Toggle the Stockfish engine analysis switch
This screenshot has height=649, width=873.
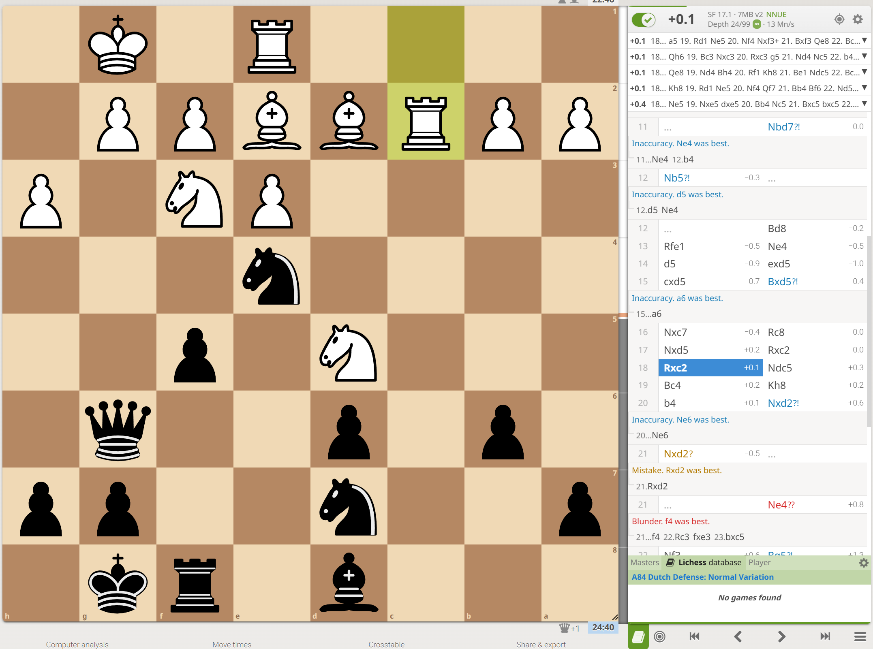644,19
